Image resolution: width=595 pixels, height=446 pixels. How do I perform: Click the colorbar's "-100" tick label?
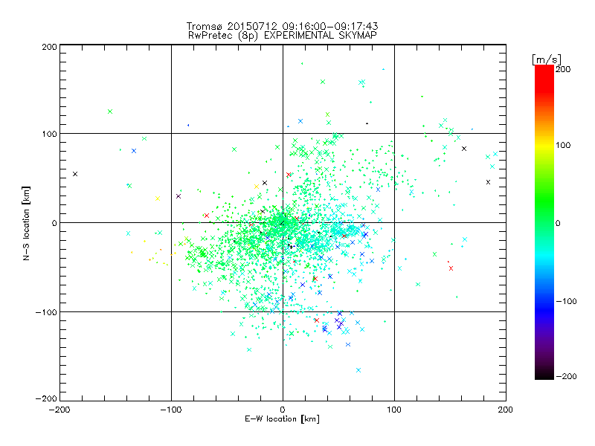pyautogui.click(x=566, y=301)
